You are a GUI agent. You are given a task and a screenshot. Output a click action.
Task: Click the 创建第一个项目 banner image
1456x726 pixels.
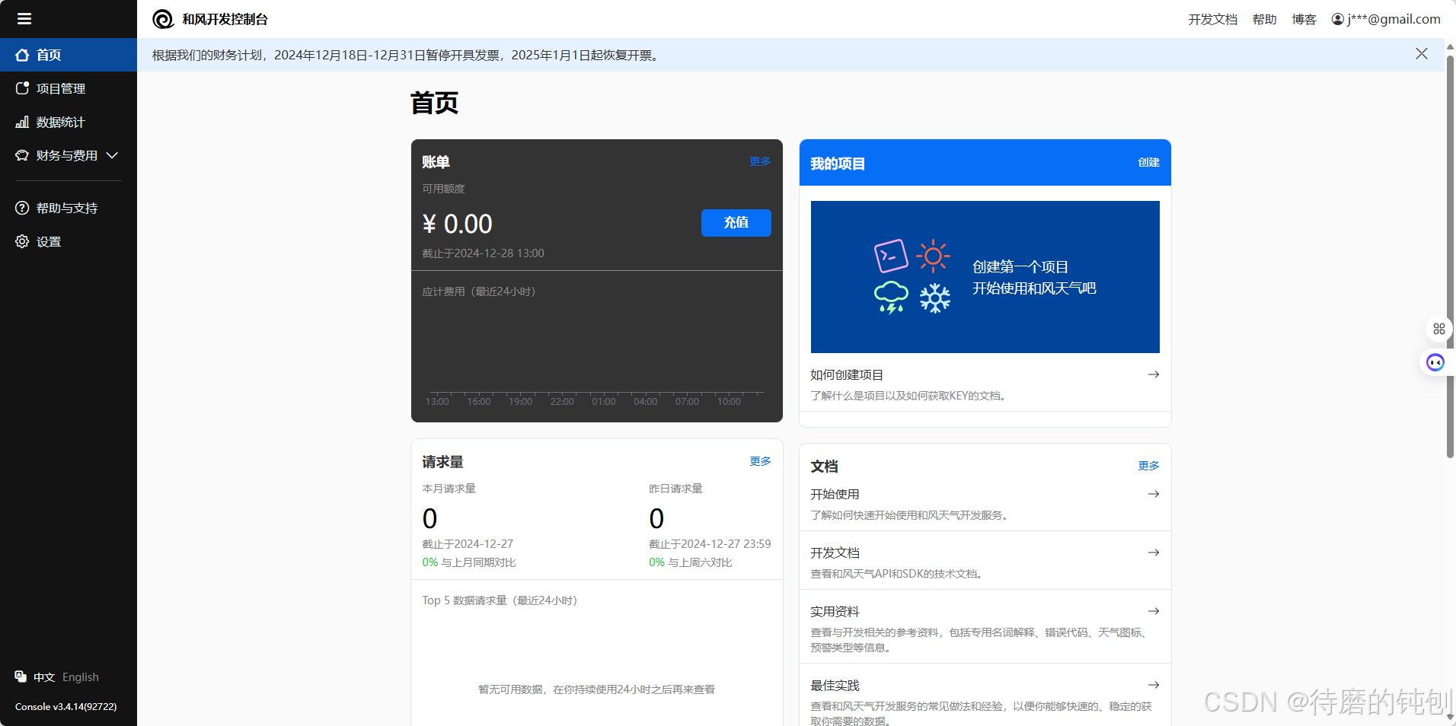[985, 277]
